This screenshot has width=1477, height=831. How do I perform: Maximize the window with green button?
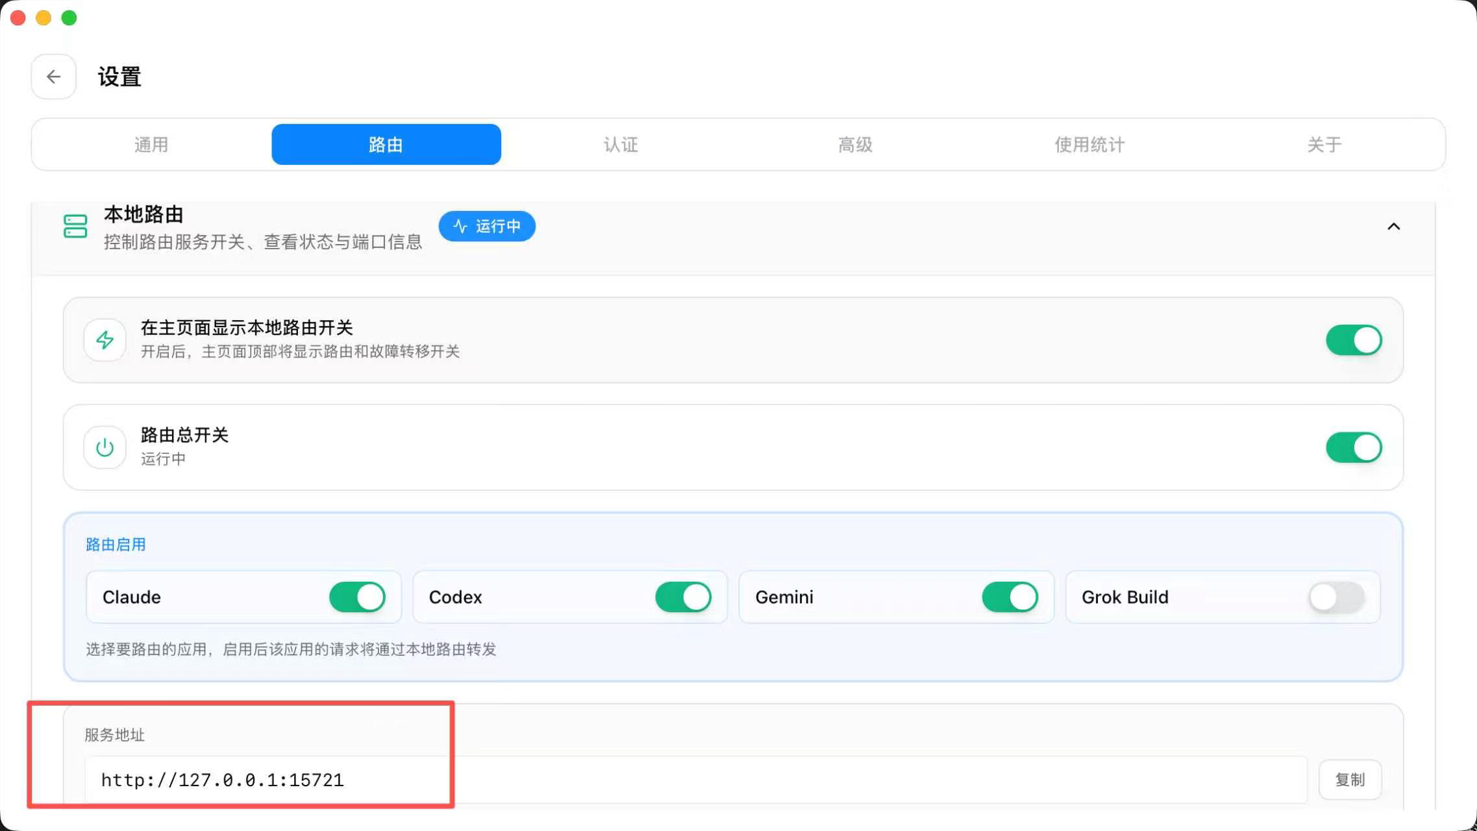click(x=69, y=18)
